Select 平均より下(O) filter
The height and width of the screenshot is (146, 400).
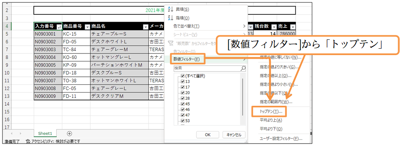tap(271, 129)
